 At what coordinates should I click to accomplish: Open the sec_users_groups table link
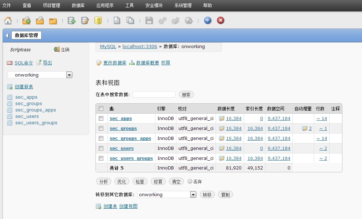point(131,158)
